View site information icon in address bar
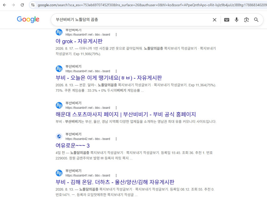Image resolution: width=267 pixels, height=197 pixels. click(x=33, y=5)
